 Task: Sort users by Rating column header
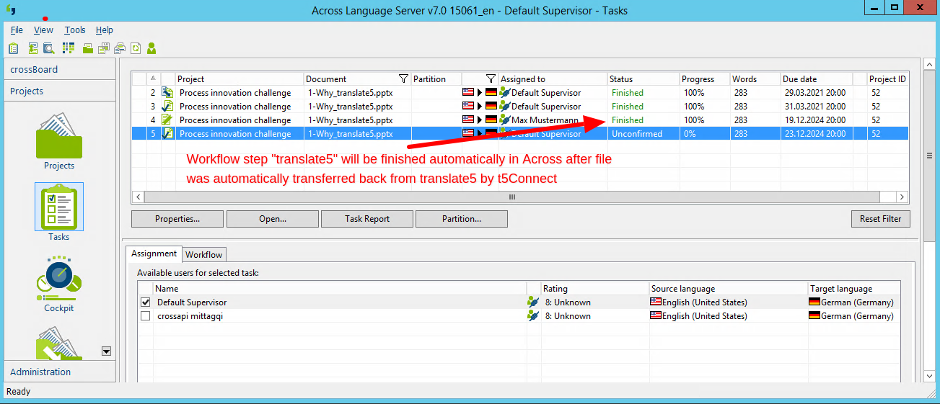coord(594,289)
